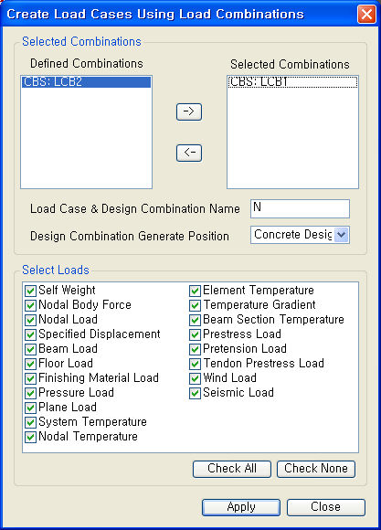Move combination back with left arrow button
381x530 pixels.
click(x=189, y=153)
